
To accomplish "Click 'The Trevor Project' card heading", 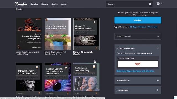I will (x=126, y=59).
